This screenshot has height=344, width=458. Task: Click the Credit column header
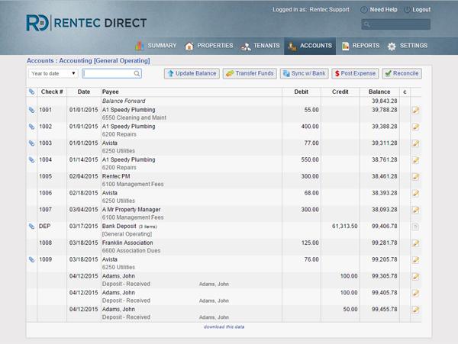pyautogui.click(x=340, y=92)
